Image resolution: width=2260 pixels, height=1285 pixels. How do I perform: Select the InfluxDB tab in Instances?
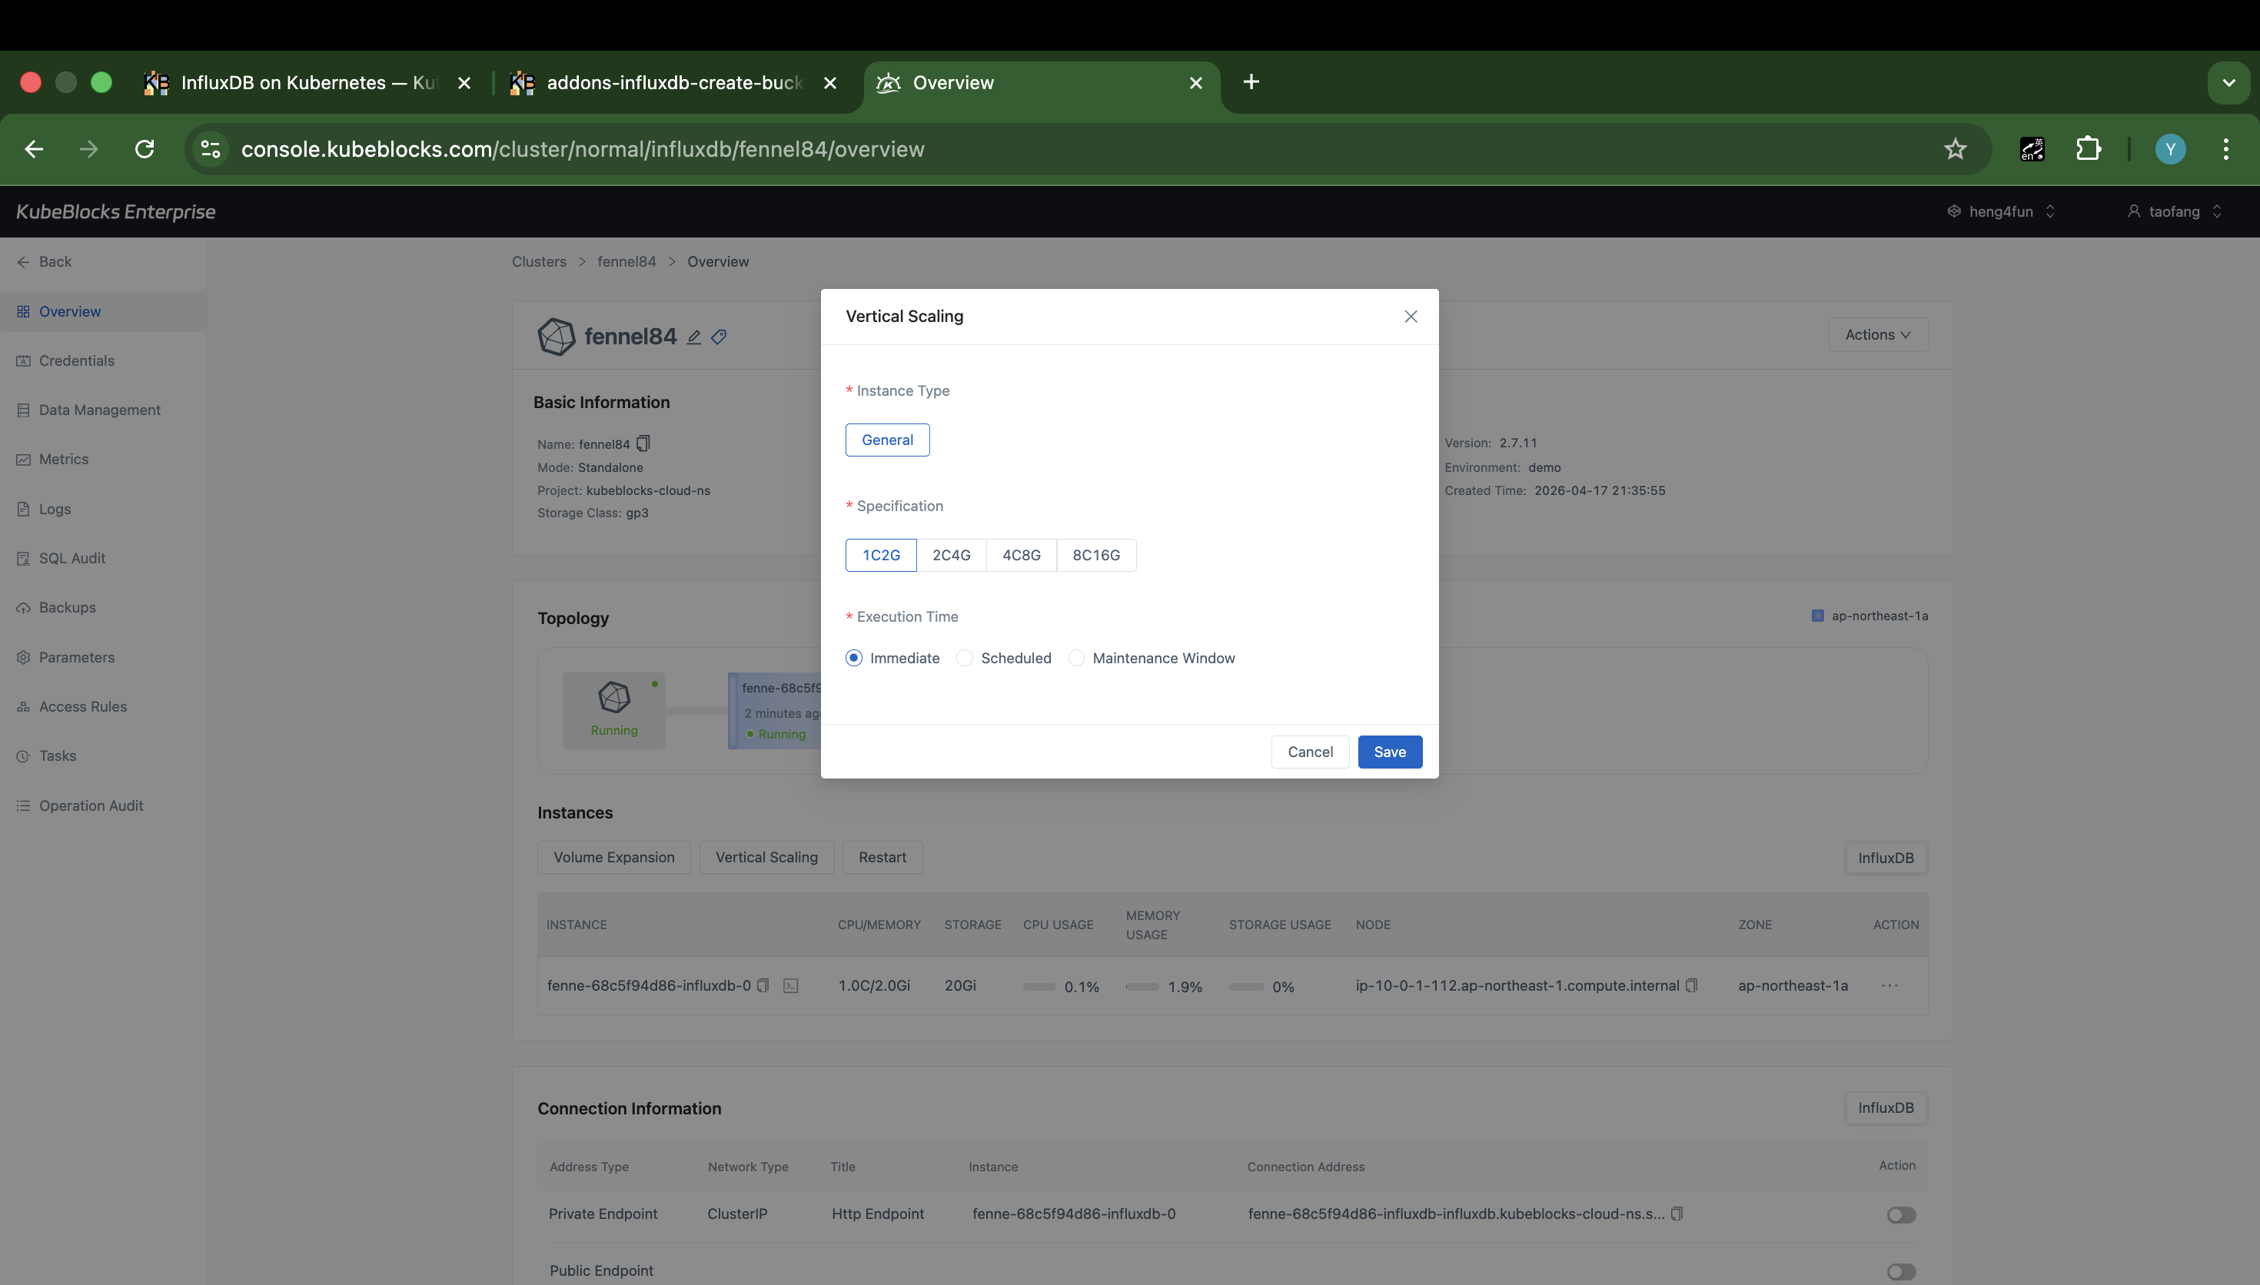(1886, 858)
